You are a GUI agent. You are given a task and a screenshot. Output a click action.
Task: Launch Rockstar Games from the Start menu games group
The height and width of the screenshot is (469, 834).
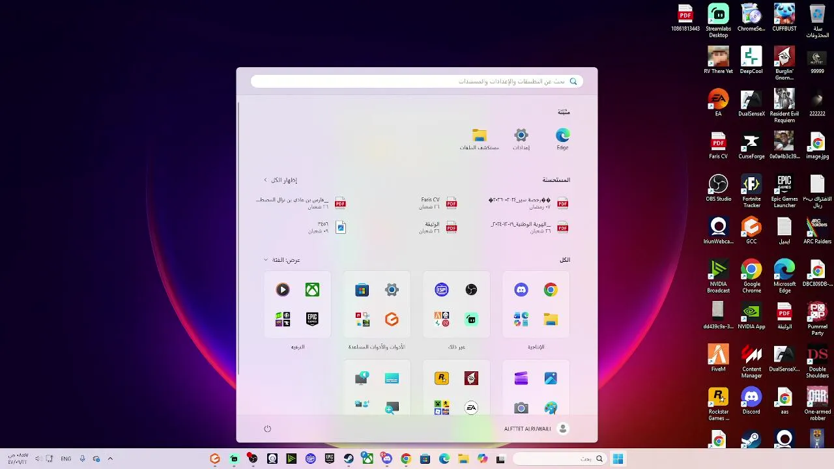pos(441,378)
